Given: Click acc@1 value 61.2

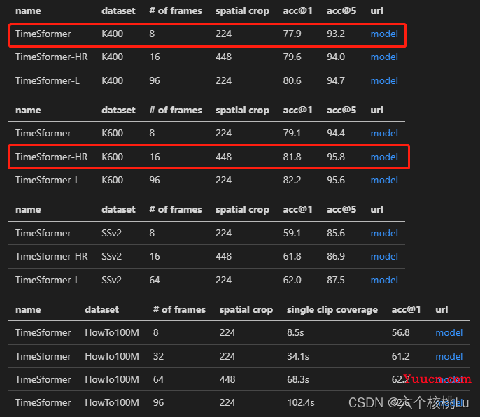Looking at the screenshot, I should (x=401, y=356).
